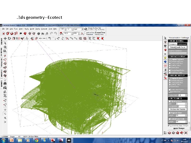Click Re-Seed Jitter Function button
Screen dimensions: 191x143
point(178,109)
